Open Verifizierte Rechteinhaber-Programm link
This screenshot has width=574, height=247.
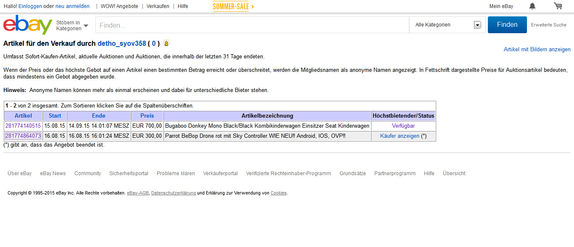(289, 173)
